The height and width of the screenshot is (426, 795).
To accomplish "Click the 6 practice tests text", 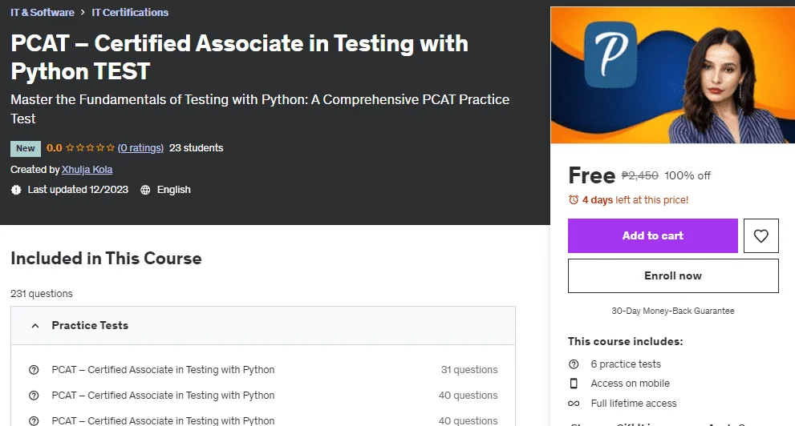I will [x=626, y=364].
